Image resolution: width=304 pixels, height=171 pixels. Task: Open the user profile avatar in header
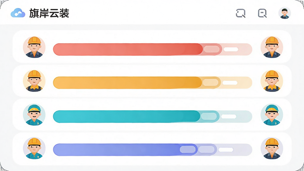284,13
